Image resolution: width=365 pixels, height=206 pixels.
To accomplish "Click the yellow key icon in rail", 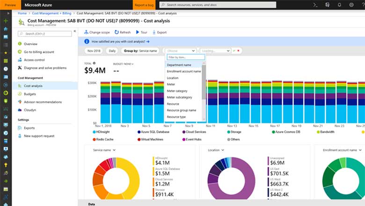I will tap(6, 165).
